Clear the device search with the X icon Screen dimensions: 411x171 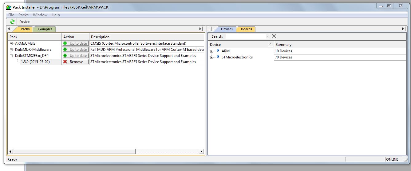[x=274, y=36]
